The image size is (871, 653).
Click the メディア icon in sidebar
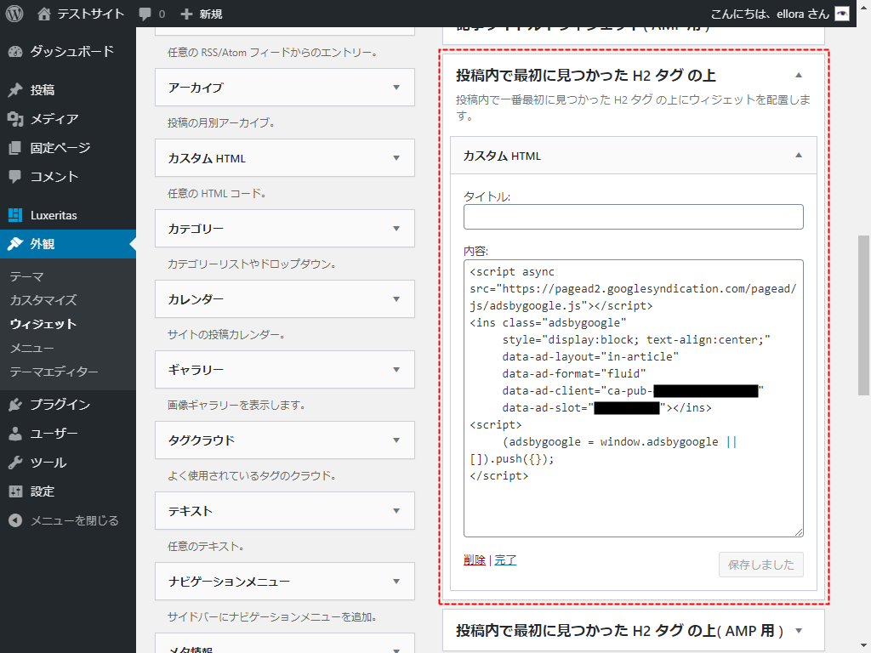tap(15, 119)
